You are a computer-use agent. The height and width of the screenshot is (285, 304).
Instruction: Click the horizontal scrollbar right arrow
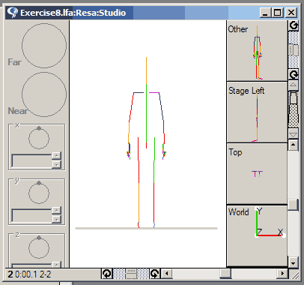point(282,274)
